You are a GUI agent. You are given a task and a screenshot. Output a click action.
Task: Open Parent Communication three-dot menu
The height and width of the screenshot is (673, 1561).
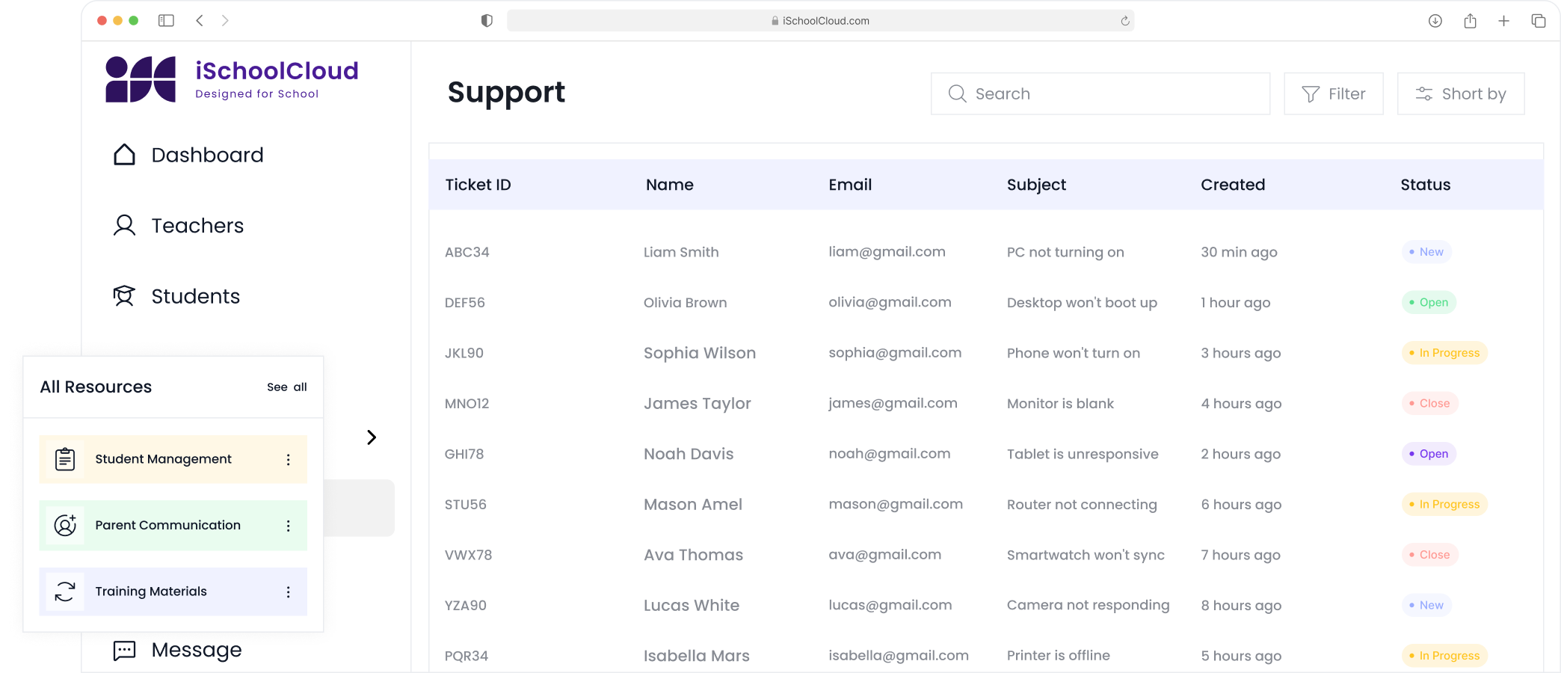point(289,526)
